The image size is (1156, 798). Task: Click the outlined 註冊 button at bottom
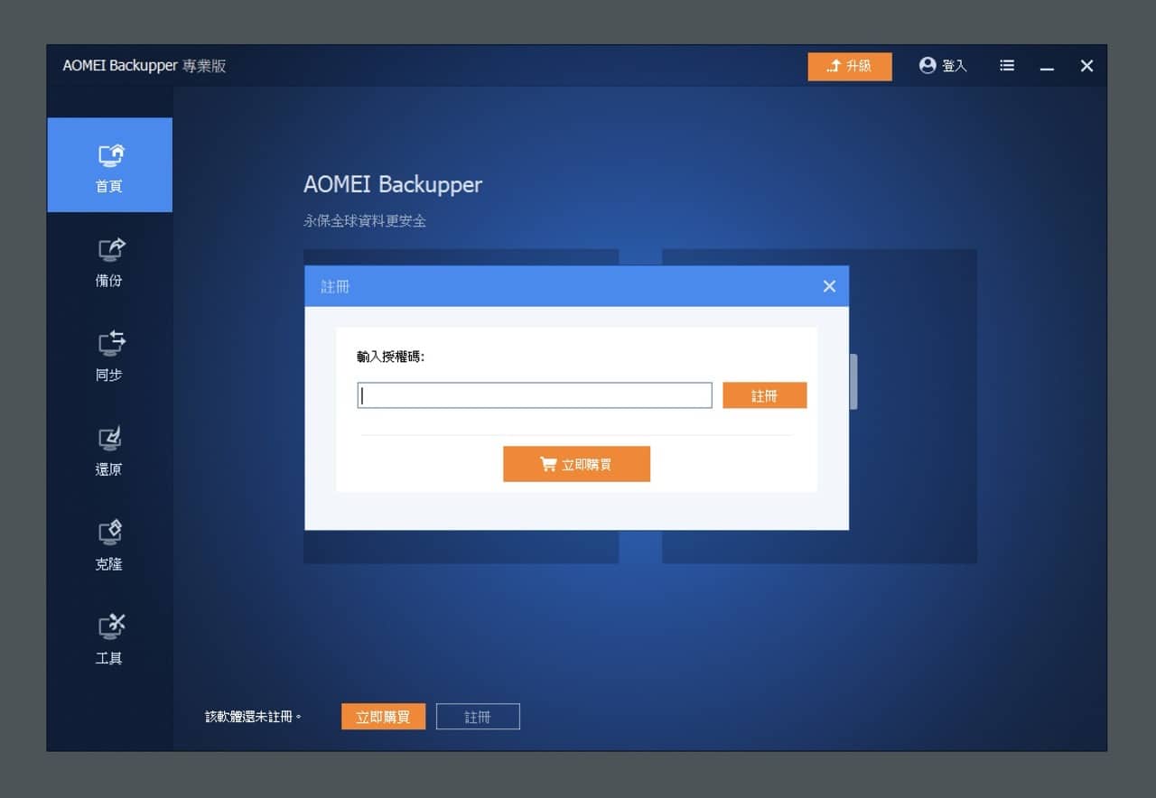(478, 717)
